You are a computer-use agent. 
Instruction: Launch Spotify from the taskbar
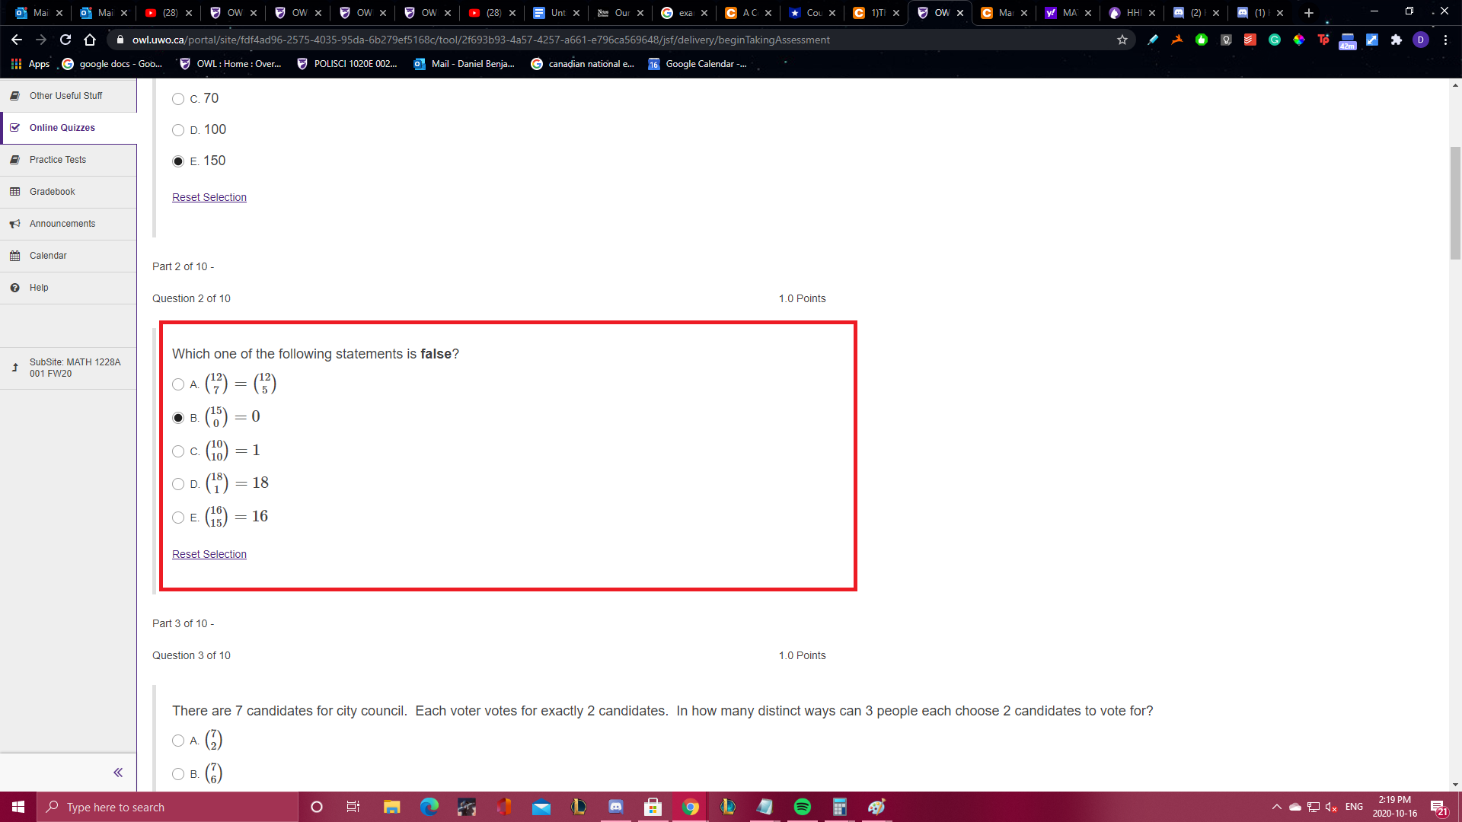pyautogui.click(x=803, y=807)
